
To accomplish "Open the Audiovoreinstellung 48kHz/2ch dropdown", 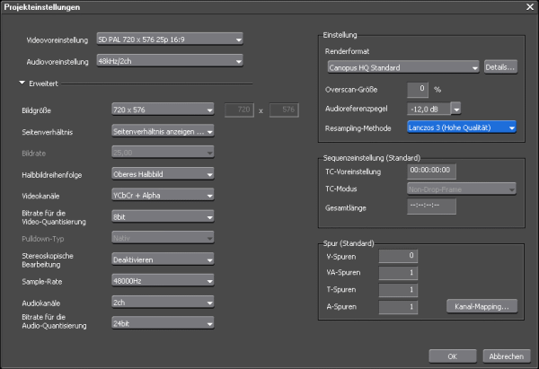I will 170,61.
